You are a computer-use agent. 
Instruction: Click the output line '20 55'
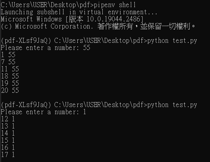pos(10,90)
